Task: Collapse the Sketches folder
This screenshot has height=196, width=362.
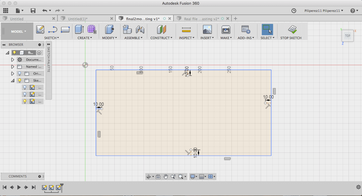Action: (x=12, y=81)
